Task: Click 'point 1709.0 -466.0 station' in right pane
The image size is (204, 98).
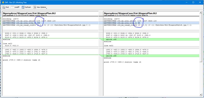Action: tap(122, 62)
